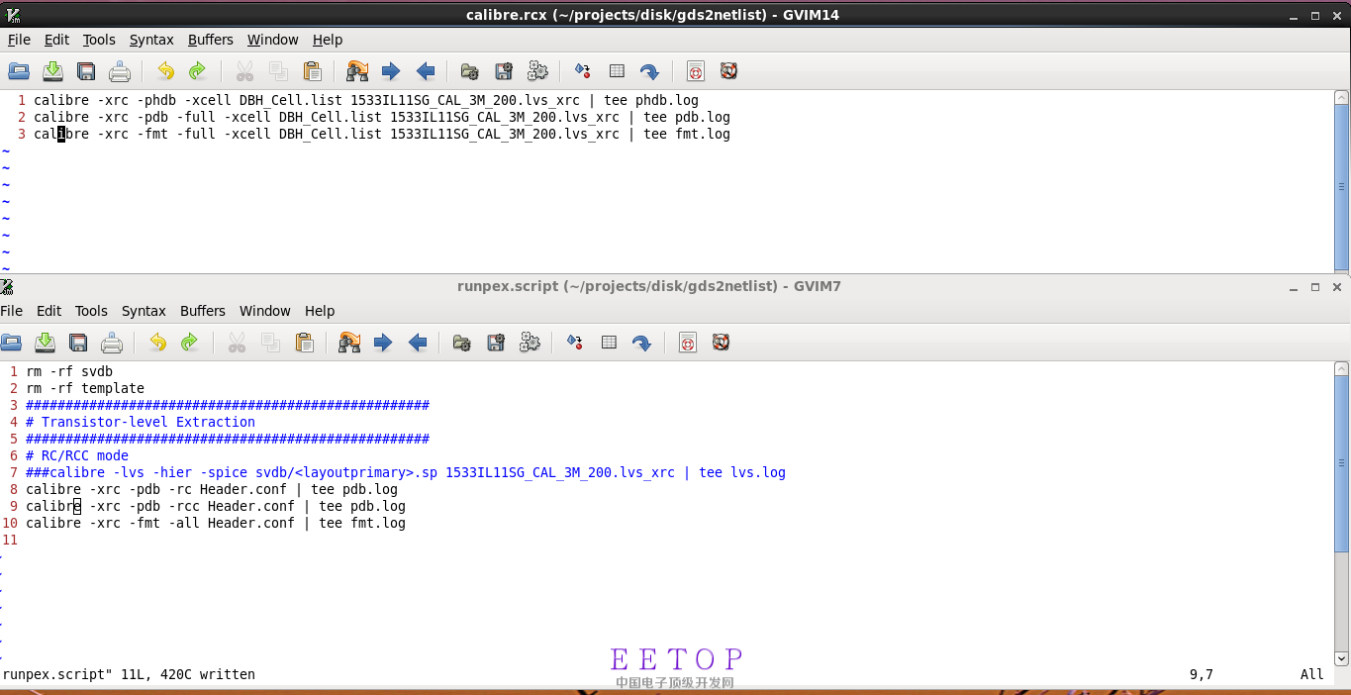Find previous match in calibre.rcx window

(x=426, y=71)
